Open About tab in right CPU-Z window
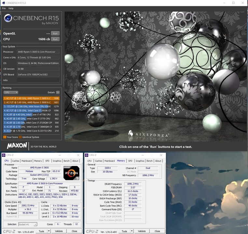 pos(158,161)
